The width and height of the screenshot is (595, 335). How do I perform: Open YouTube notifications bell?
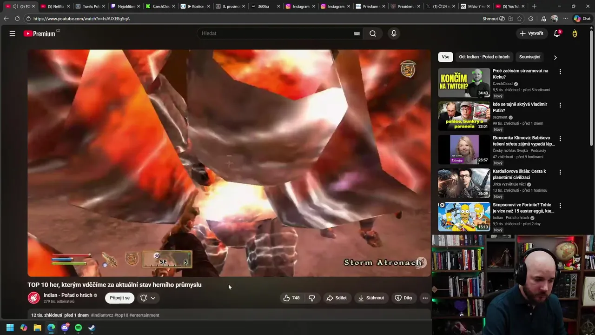click(x=557, y=33)
